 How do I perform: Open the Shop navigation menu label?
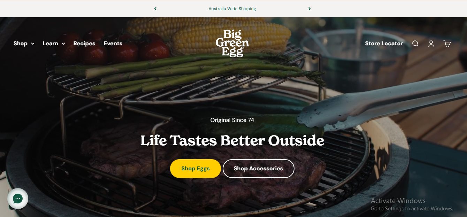[x=20, y=44]
